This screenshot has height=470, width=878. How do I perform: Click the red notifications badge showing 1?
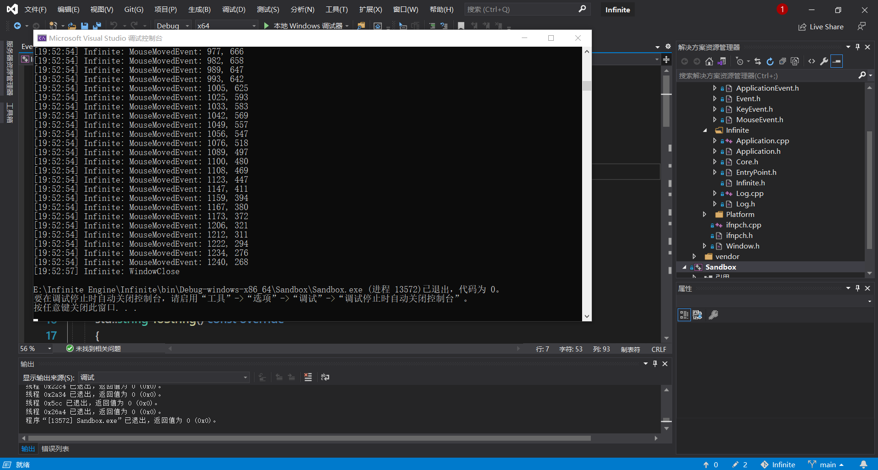coord(782,9)
